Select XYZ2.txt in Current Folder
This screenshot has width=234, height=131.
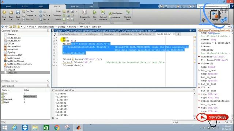pyautogui.click(x=11, y=70)
